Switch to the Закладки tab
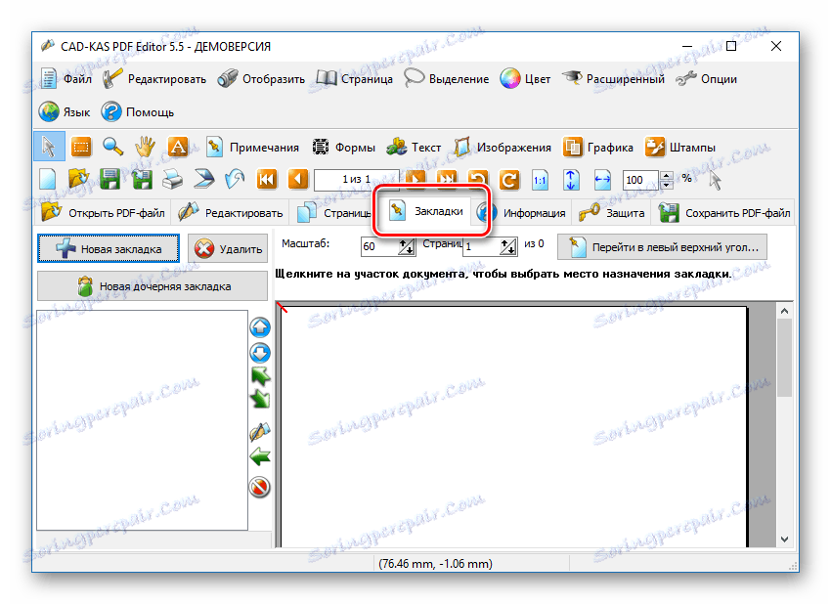Viewport: 831px width, 604px height. (x=427, y=211)
